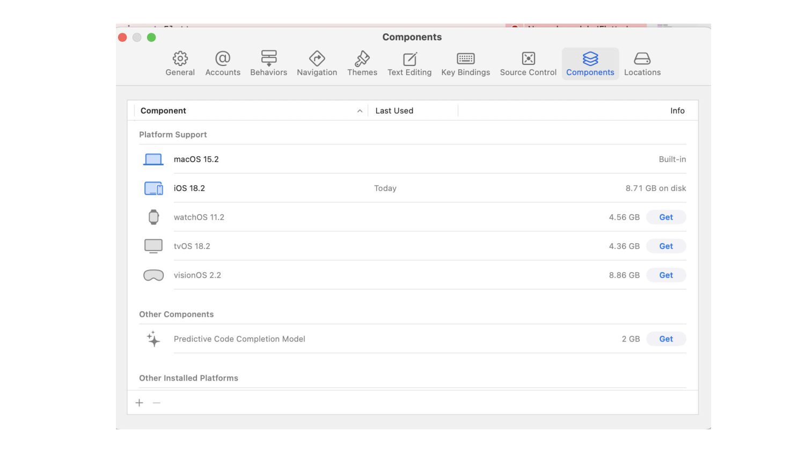Screen dimensions: 805x453
Task: Select the Components stacked layers icon
Action: (x=590, y=58)
